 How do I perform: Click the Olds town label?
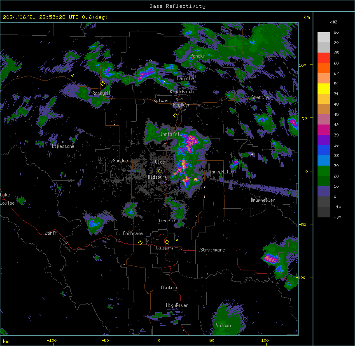point(160,162)
